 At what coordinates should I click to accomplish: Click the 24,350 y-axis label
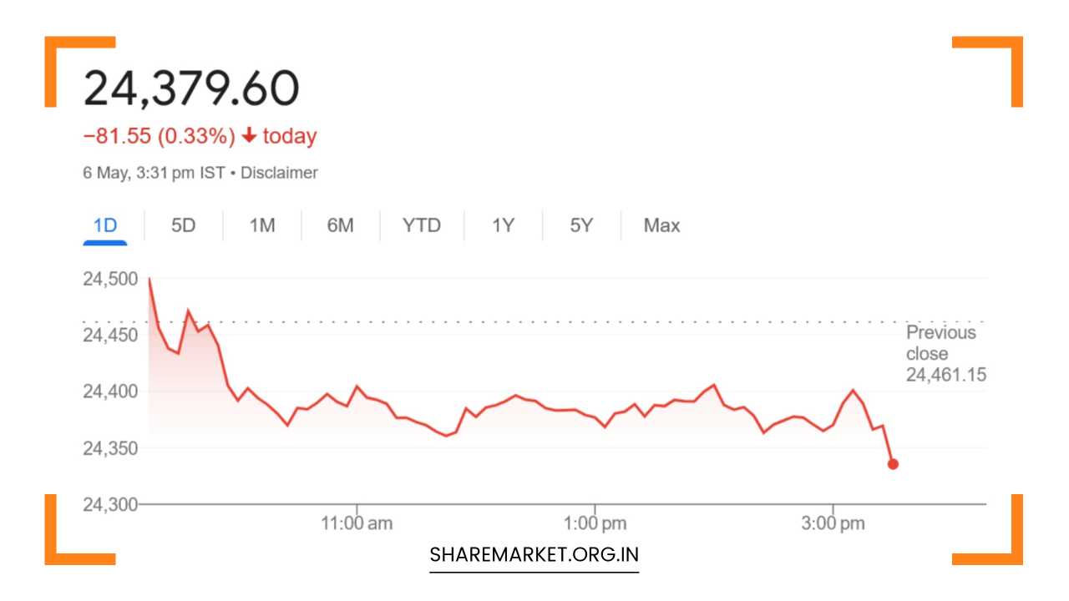point(110,448)
